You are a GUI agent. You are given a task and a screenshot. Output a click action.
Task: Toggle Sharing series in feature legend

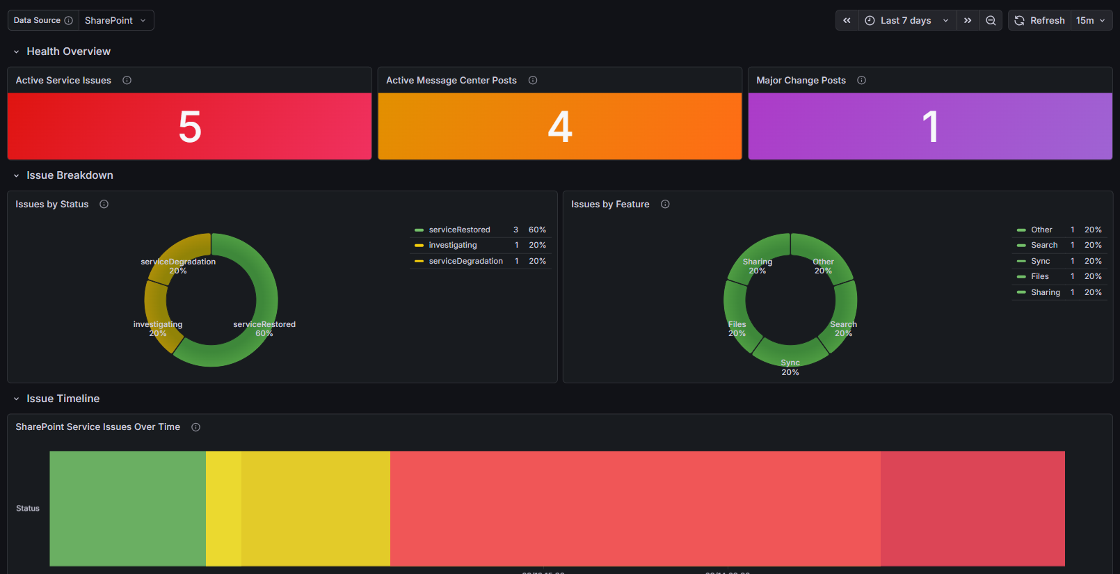[1046, 292]
